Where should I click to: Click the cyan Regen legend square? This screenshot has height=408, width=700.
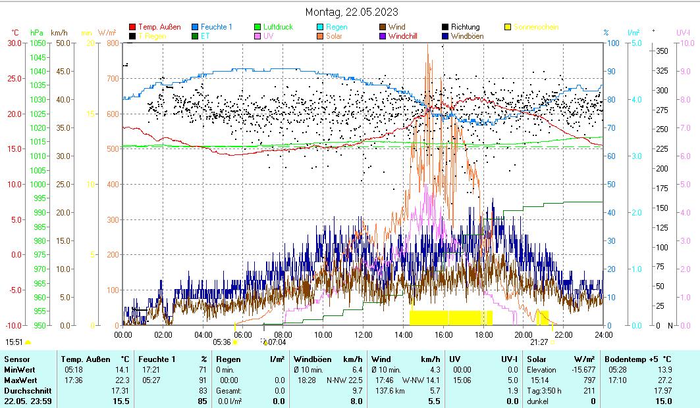(320, 28)
